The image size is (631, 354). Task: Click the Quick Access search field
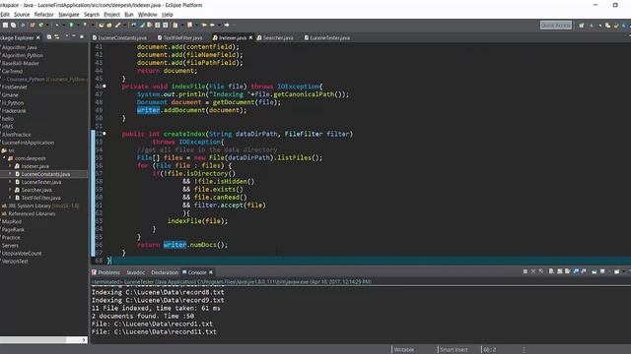tap(556, 26)
